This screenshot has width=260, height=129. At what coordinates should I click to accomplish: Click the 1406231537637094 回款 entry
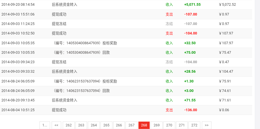click(82, 91)
